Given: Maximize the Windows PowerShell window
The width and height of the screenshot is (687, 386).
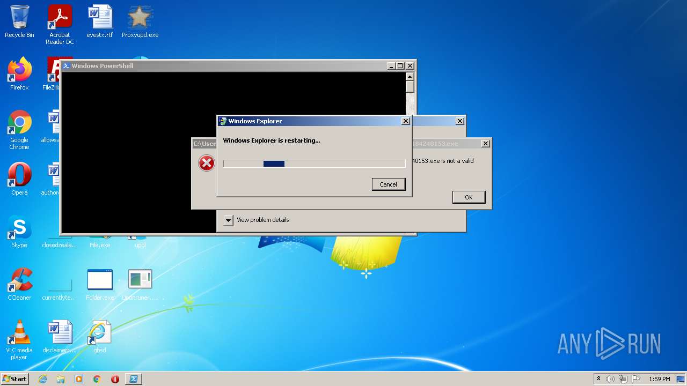Looking at the screenshot, I should (x=400, y=66).
